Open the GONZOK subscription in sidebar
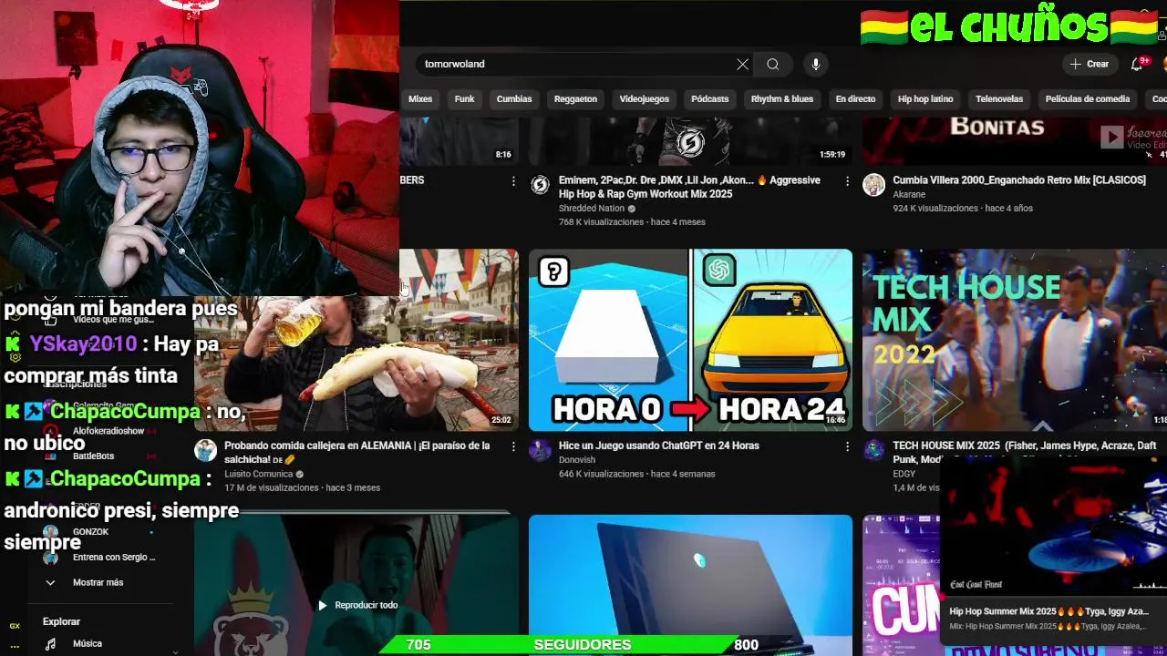1167x656 pixels. point(90,532)
